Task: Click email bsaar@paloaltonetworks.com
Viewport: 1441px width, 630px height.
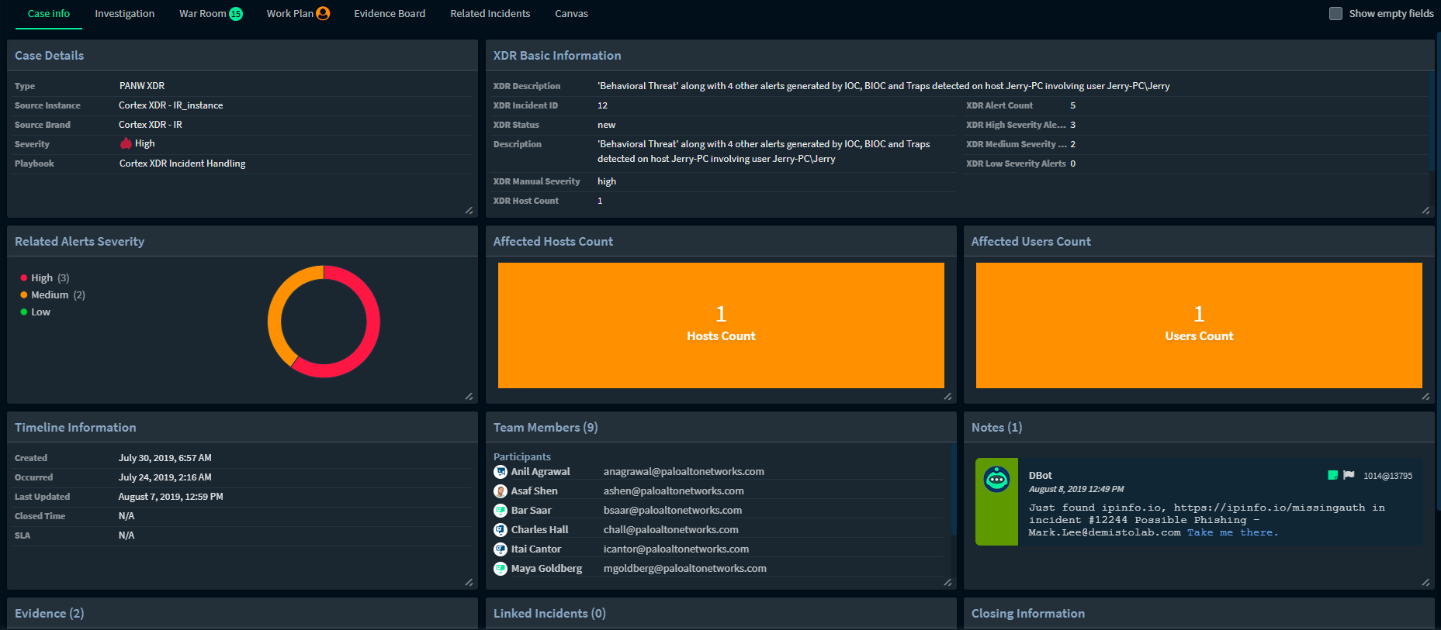Action: pos(673,510)
